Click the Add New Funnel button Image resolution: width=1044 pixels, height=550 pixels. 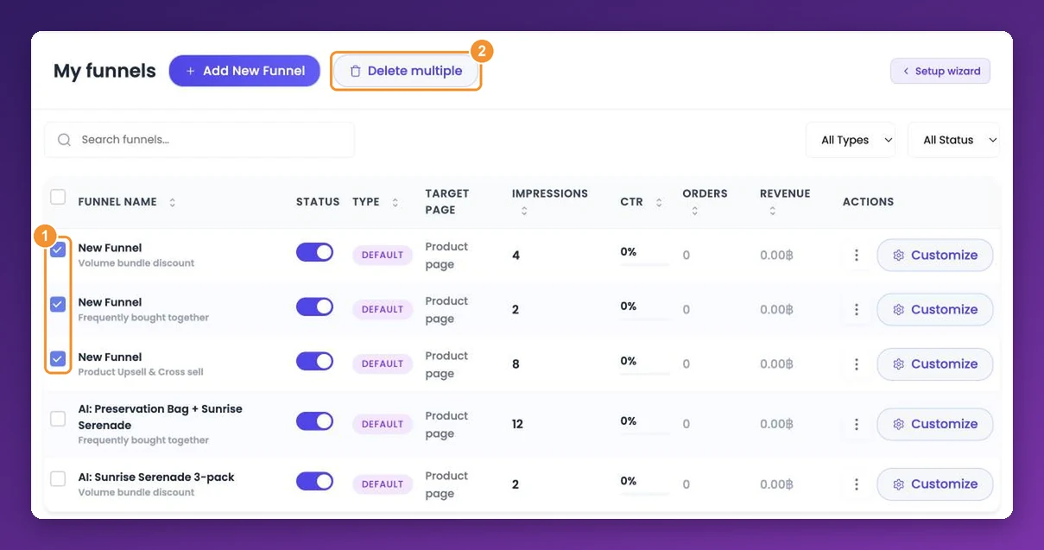pos(244,71)
